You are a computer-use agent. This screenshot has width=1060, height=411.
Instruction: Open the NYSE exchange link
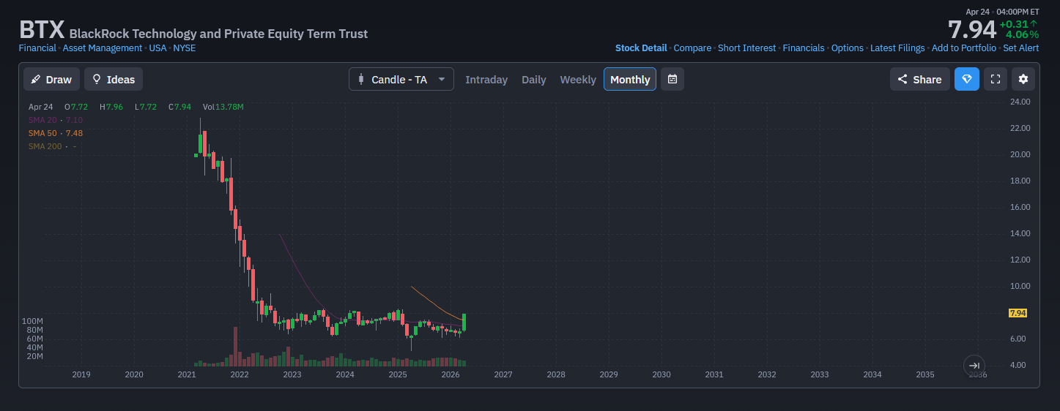coord(185,48)
